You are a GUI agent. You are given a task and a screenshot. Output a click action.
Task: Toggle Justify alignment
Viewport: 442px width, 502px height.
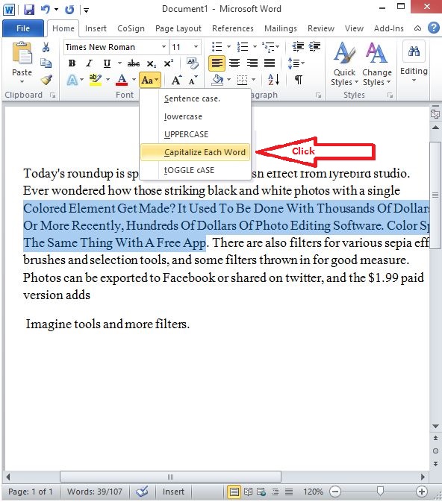(x=270, y=63)
